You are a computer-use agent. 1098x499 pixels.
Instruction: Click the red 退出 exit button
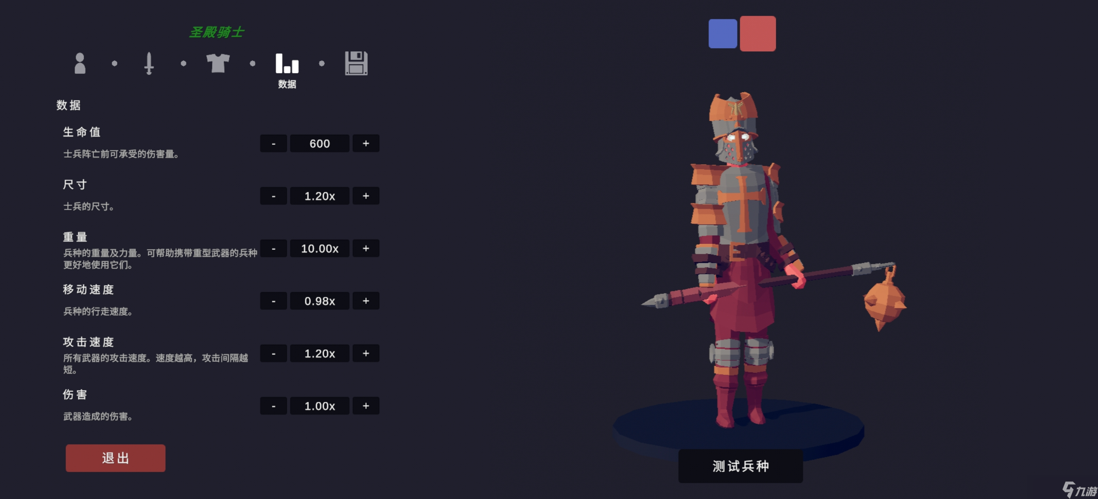[115, 458]
